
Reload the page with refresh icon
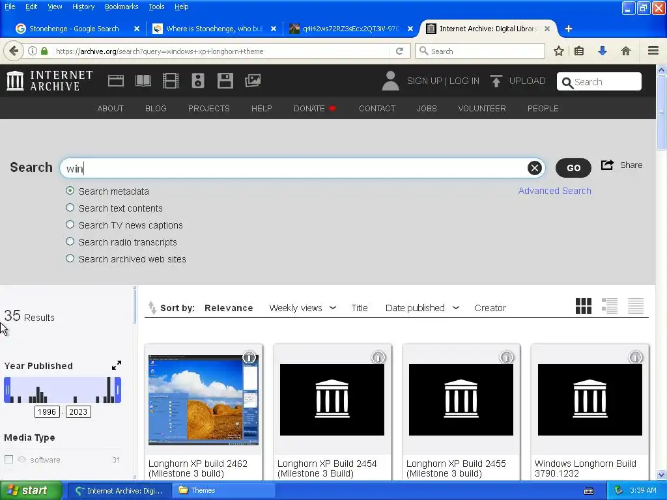coord(399,51)
